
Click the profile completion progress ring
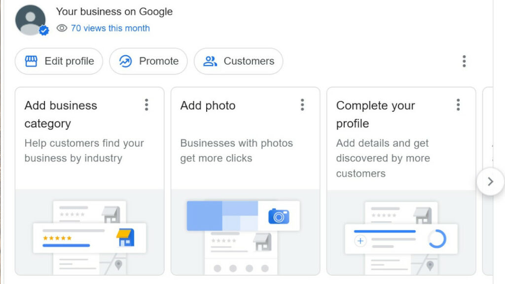click(x=437, y=239)
